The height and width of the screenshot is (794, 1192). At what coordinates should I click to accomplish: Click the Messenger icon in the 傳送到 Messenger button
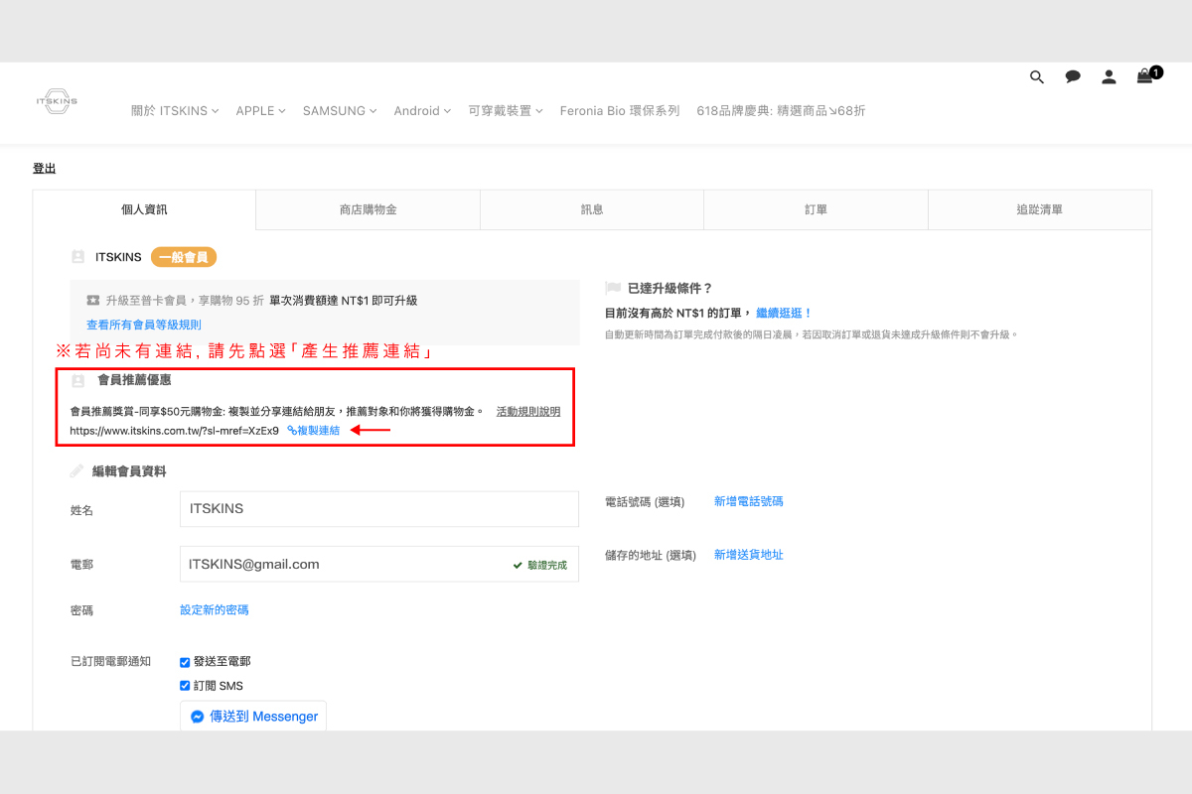point(198,716)
